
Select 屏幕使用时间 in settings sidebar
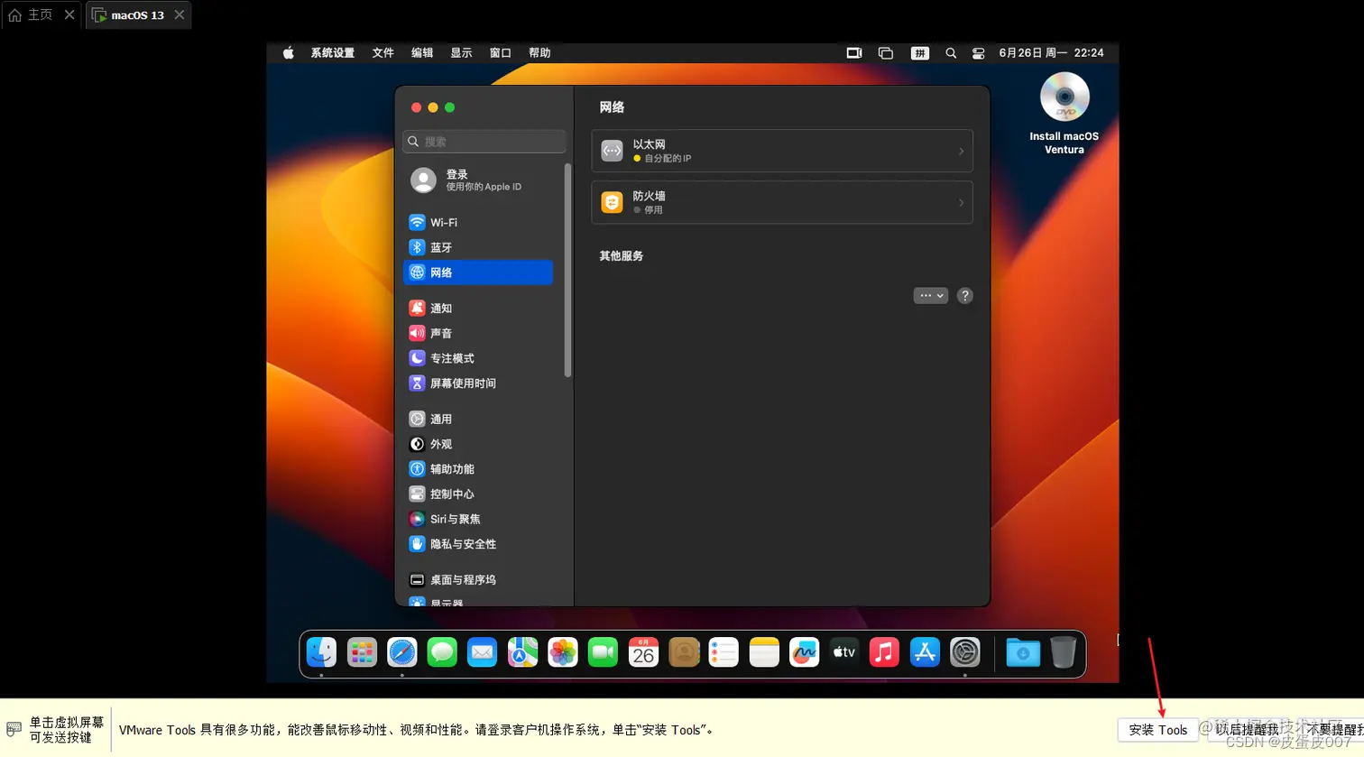[478, 383]
